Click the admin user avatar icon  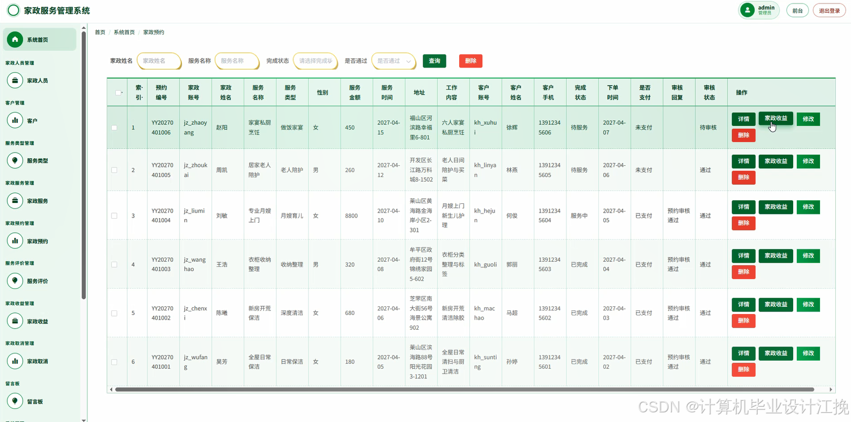(x=747, y=10)
